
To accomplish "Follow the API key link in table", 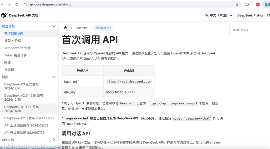I will click(130, 92).
